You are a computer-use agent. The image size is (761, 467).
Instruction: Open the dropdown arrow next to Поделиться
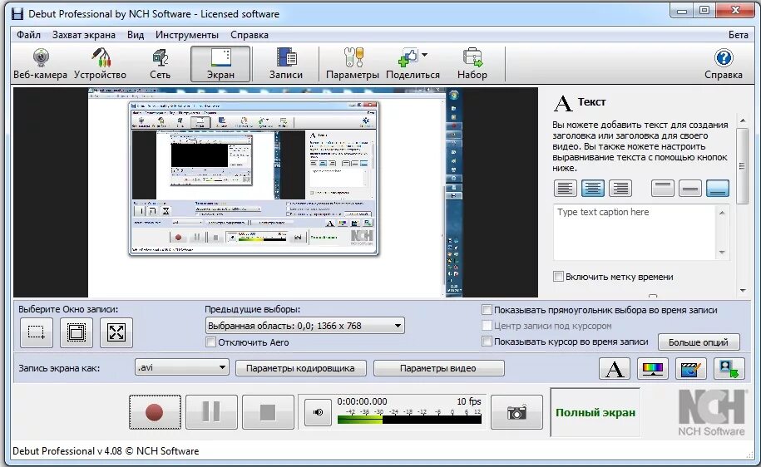click(425, 55)
